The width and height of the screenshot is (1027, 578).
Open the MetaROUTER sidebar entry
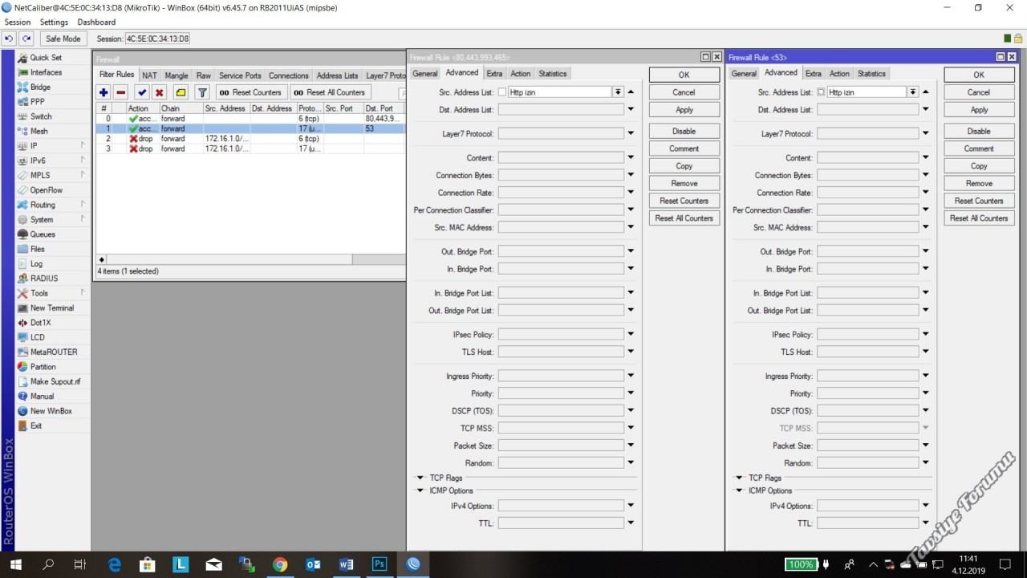click(54, 352)
